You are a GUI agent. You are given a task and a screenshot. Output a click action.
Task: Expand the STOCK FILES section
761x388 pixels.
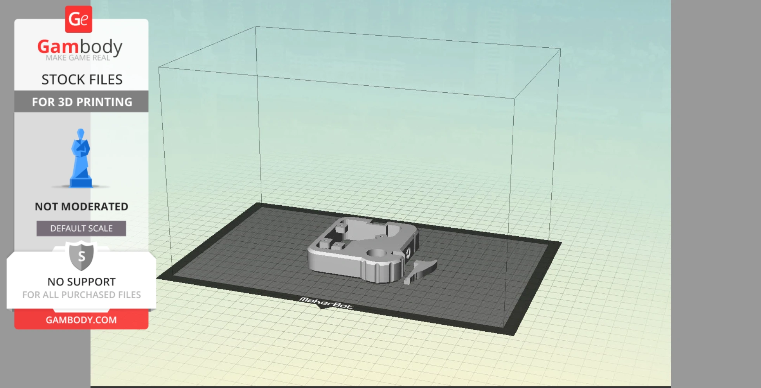pyautogui.click(x=82, y=79)
